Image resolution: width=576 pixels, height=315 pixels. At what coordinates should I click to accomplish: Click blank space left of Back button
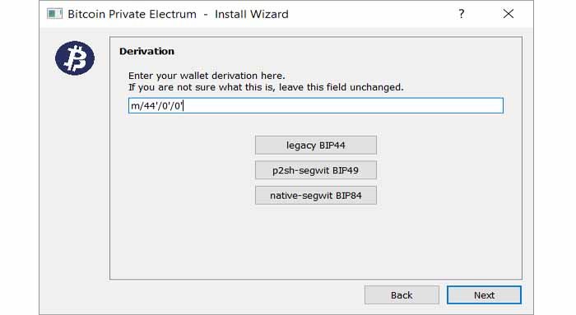(235, 295)
